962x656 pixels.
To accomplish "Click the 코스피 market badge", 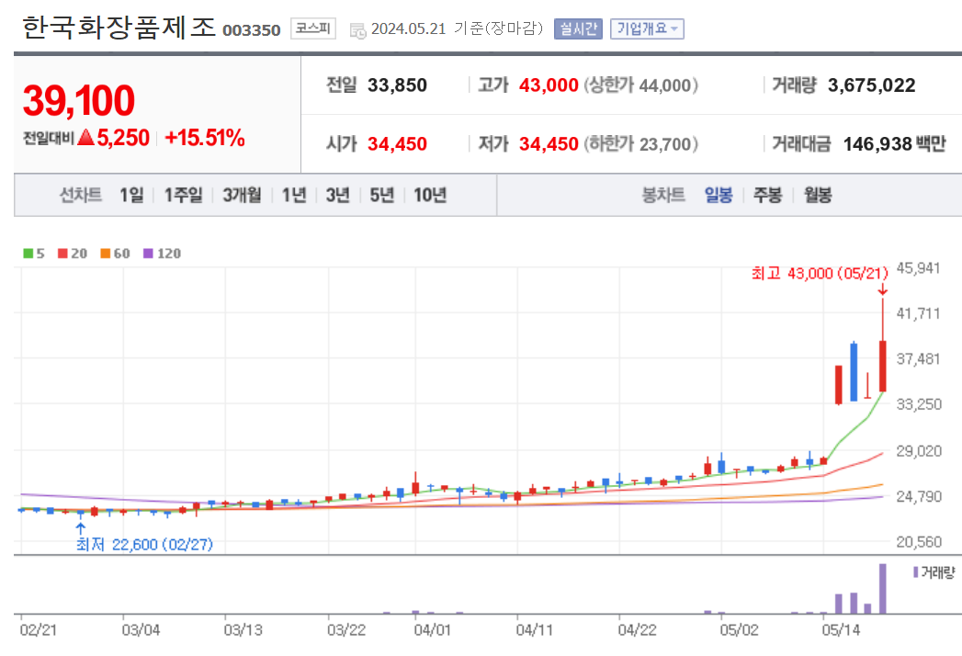I will coord(313,28).
